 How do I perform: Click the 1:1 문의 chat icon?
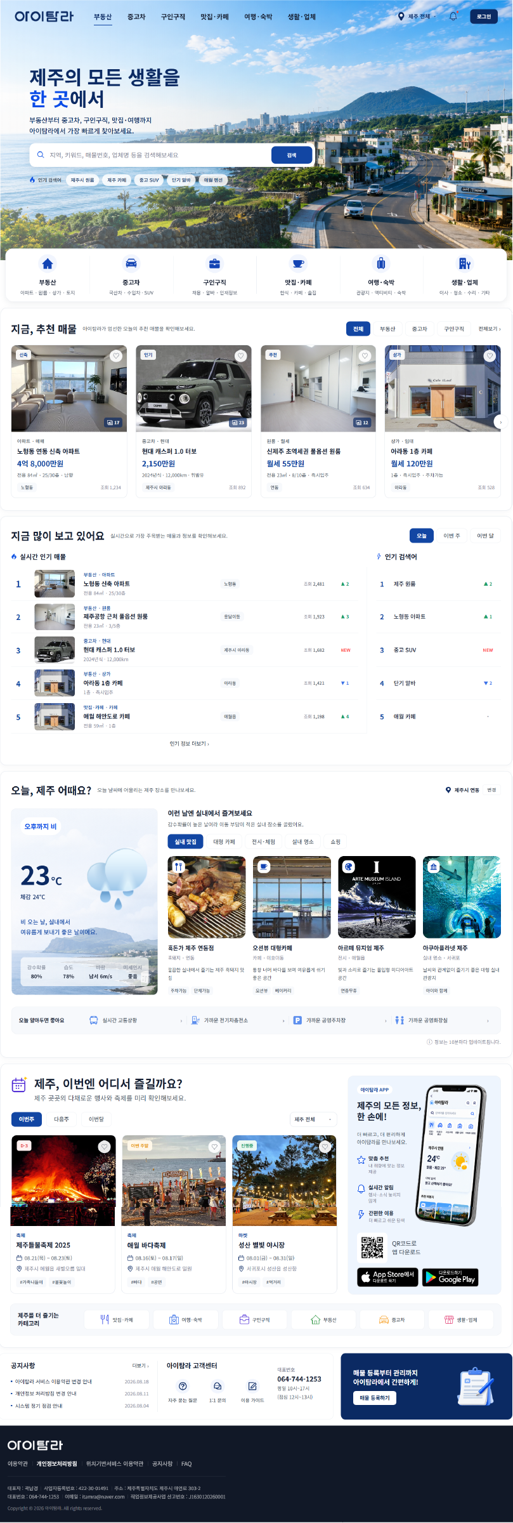coord(218,1387)
